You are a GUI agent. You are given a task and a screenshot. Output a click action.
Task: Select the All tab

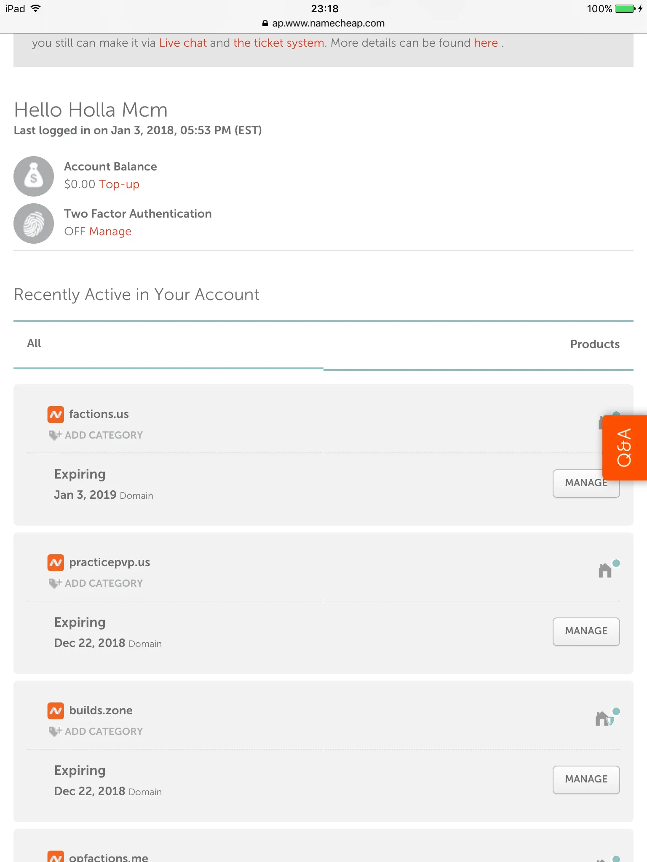pos(34,343)
